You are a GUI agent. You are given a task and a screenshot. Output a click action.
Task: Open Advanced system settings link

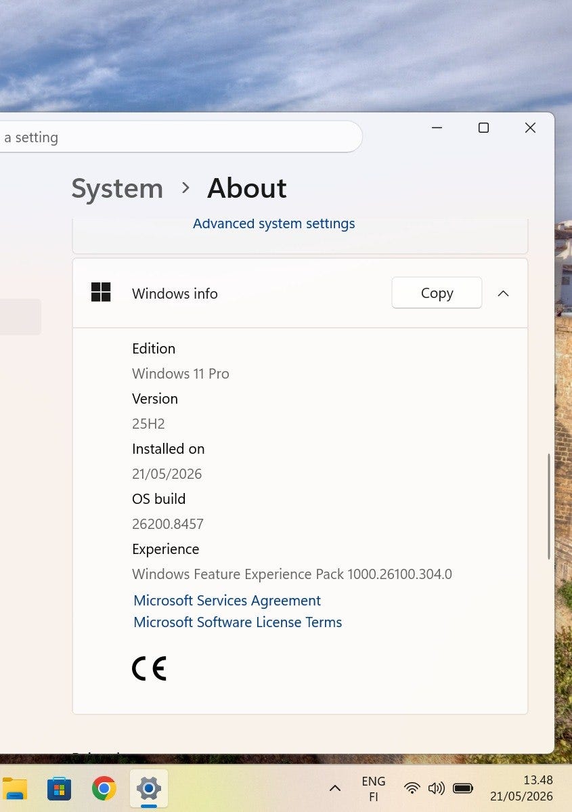pyautogui.click(x=274, y=223)
